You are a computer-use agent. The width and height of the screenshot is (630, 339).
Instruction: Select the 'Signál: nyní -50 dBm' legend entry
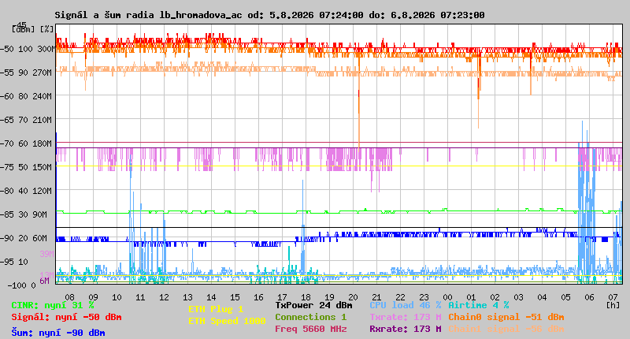tap(66, 317)
